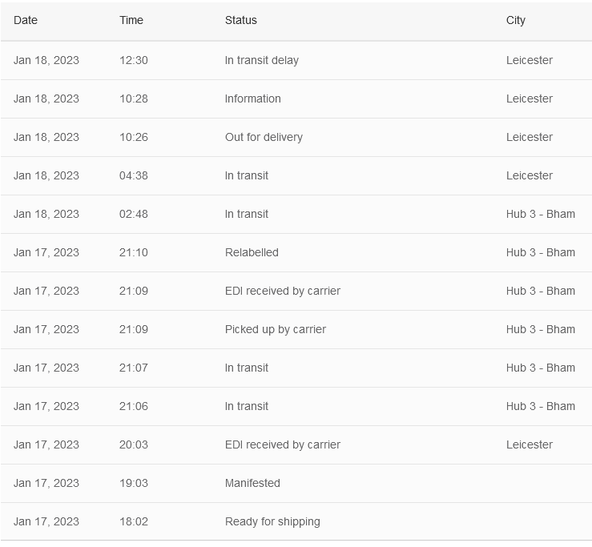The width and height of the screenshot is (592, 547).
Task: Select the 'Out for delivery' status entry
Action: tap(264, 137)
